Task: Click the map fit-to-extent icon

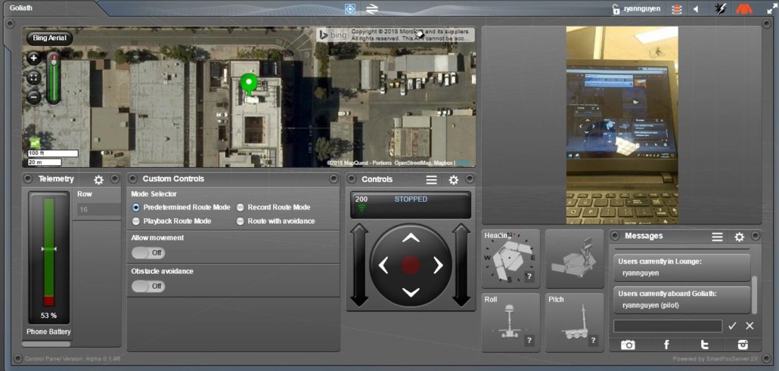Action: click(34, 78)
